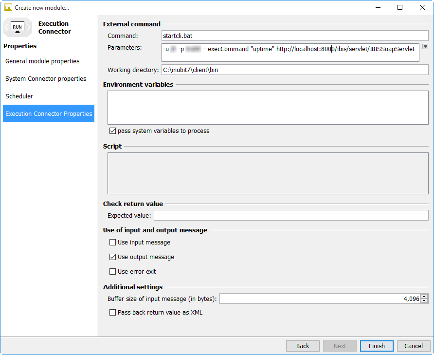Viewport: 434px width, 355px height.
Task: Focus the Working directory text field
Action: [294, 70]
